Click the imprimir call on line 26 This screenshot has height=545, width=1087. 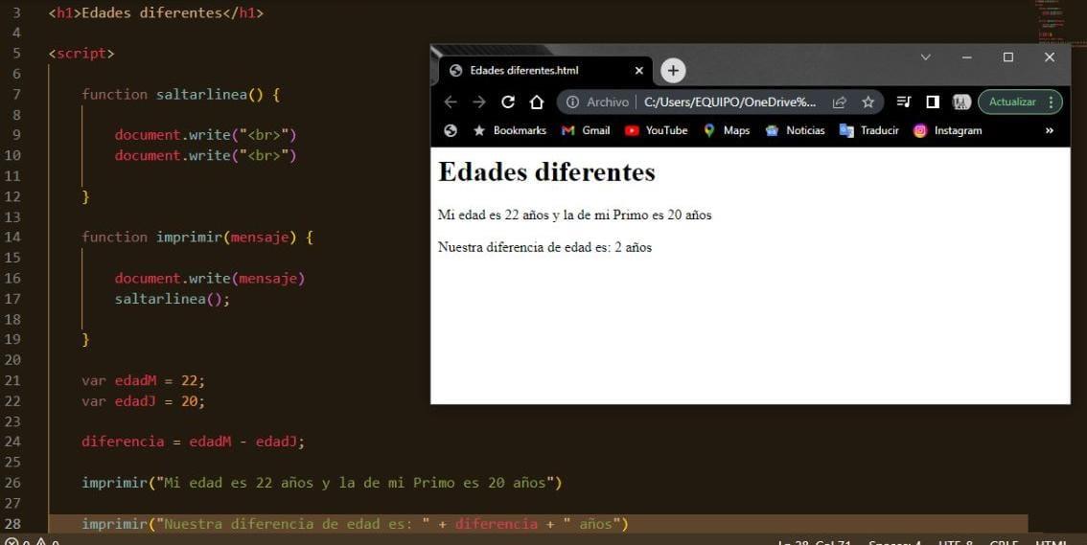tap(322, 482)
